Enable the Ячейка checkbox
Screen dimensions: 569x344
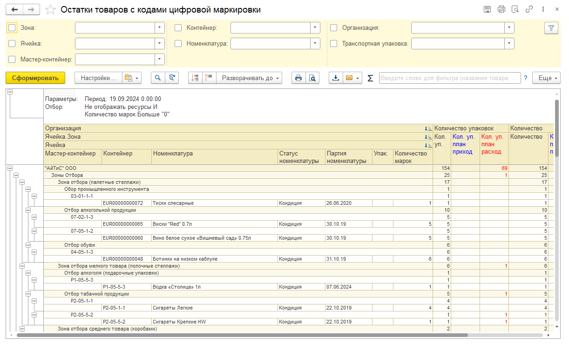pyautogui.click(x=12, y=43)
